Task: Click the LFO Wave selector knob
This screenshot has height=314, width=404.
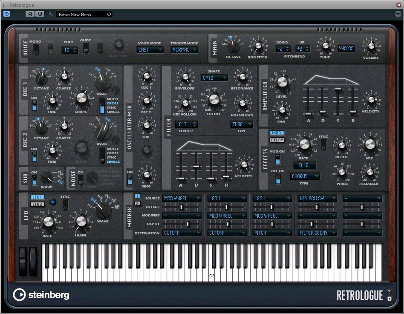Action: click(103, 210)
